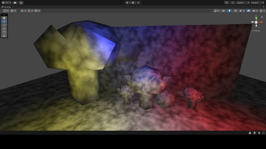Viewport: 266px width, 149px height.
Task: Toggle grid visibility
Action: click(x=22, y=11)
